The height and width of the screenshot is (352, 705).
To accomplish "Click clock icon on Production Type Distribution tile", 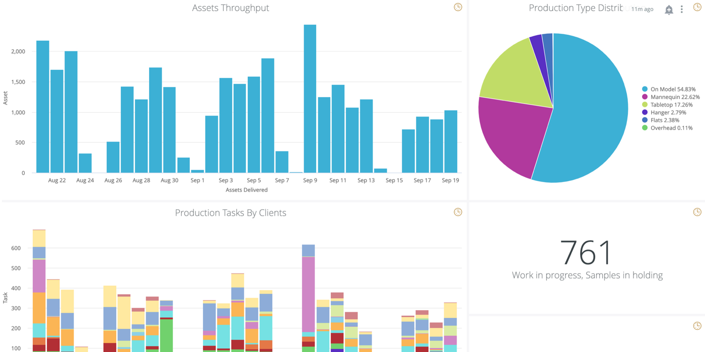I will pos(697,7).
